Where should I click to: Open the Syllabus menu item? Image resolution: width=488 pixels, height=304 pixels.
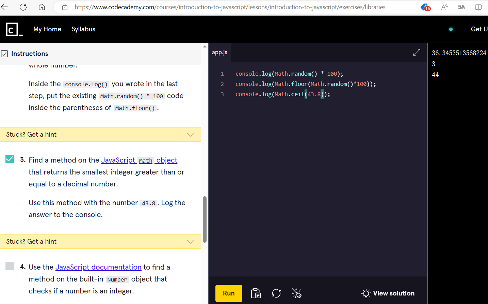tap(83, 29)
